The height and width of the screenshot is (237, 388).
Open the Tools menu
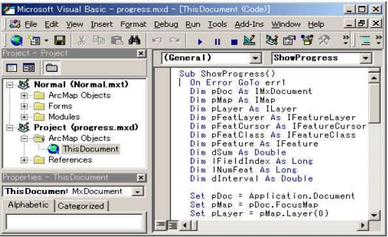coord(218,24)
